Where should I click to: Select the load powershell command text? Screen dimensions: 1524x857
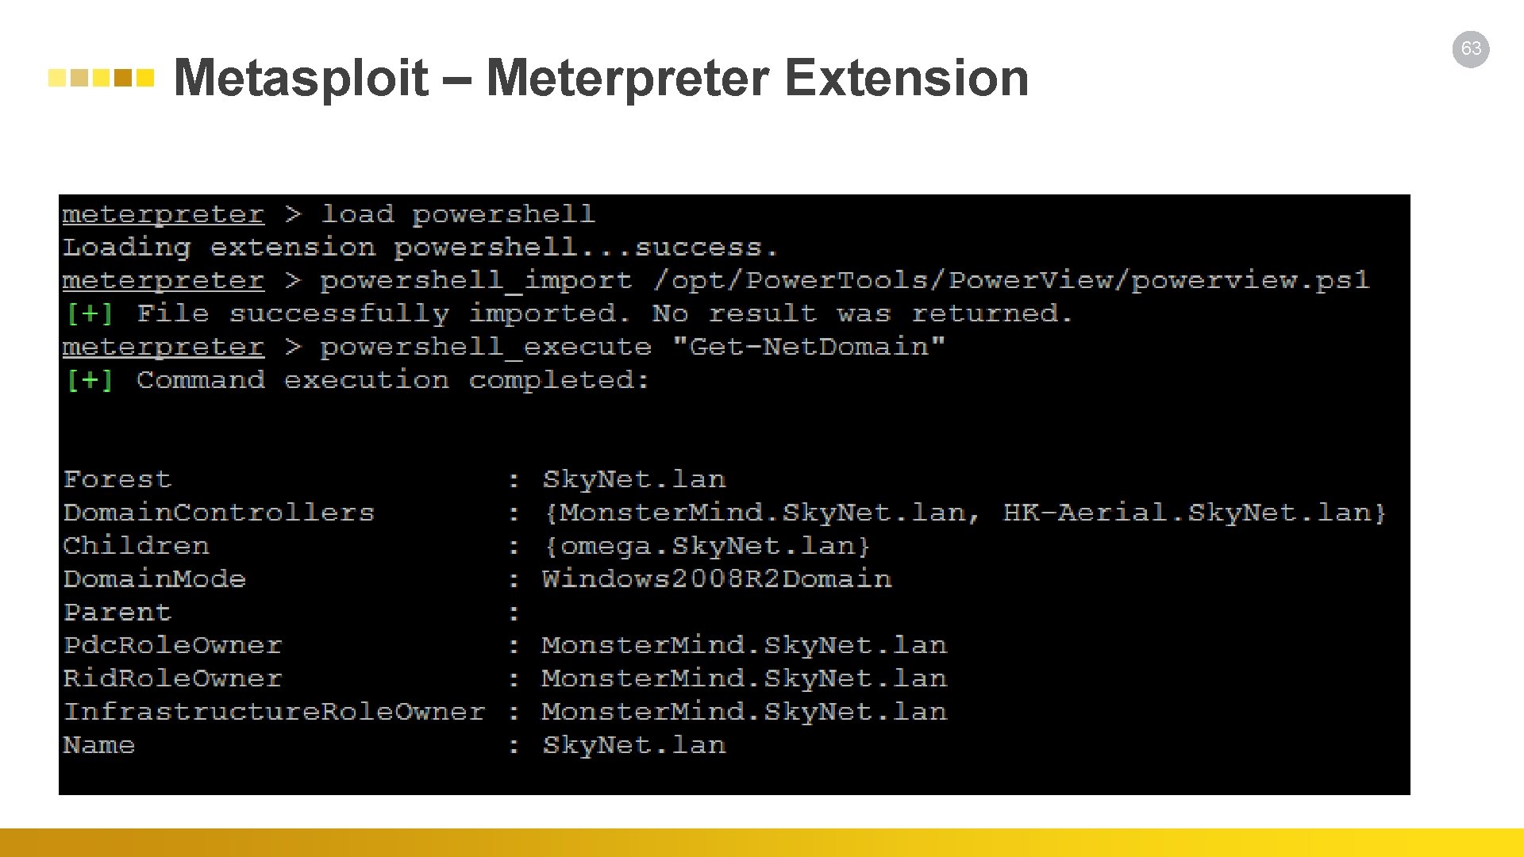pyautogui.click(x=450, y=214)
